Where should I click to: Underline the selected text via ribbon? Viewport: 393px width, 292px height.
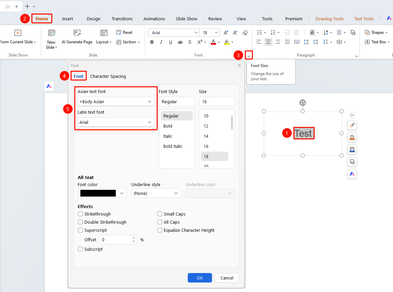(x=171, y=42)
